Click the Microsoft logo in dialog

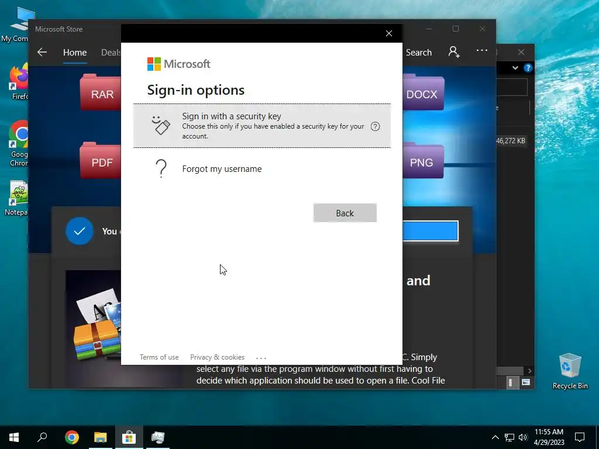[x=178, y=64]
